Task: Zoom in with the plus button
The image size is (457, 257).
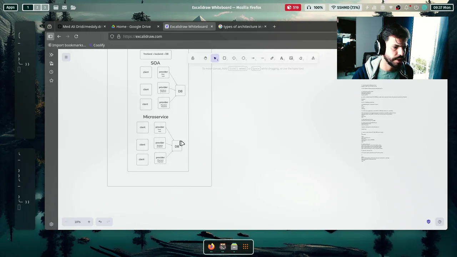Action: pyautogui.click(x=89, y=222)
